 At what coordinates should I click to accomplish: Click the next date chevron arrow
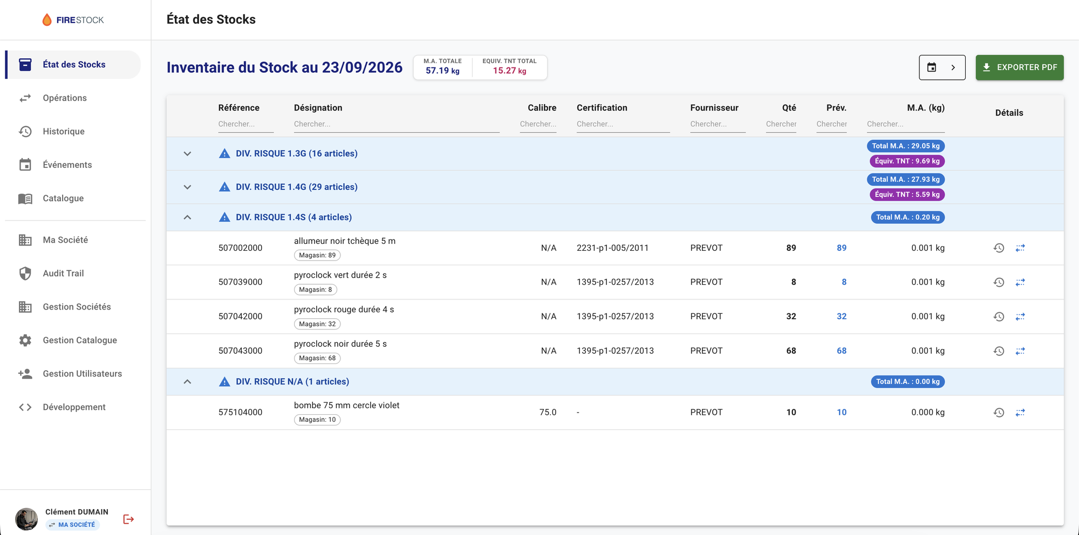[x=953, y=67]
